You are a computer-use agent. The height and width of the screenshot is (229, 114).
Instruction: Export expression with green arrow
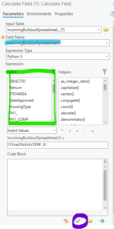coord(102,221)
